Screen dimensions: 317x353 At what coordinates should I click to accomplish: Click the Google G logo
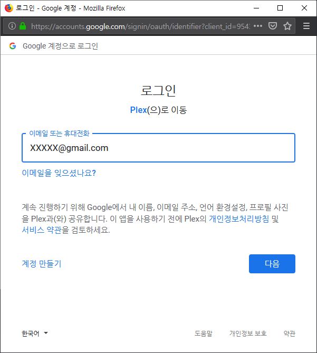(13, 46)
